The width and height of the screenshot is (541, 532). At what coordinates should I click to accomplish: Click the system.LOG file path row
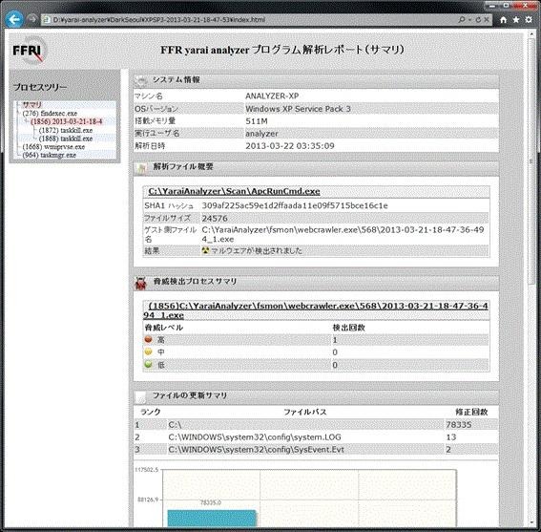[316, 437]
